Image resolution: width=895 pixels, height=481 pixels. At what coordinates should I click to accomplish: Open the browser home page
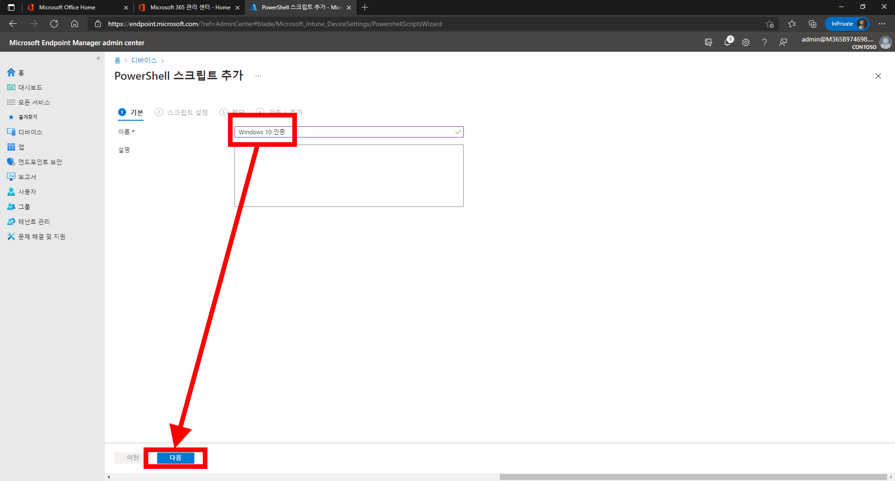coord(75,24)
